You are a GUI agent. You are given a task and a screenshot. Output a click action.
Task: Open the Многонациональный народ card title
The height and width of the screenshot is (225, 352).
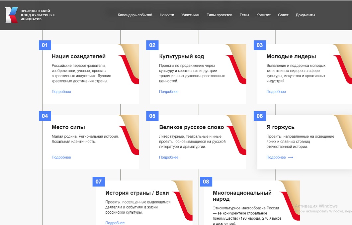(242, 196)
